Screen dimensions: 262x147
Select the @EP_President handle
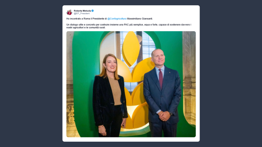82,13
